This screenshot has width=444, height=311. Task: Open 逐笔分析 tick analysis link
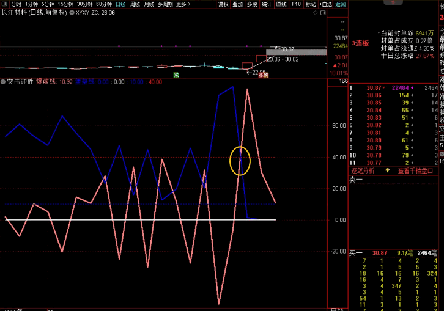(x=361, y=170)
